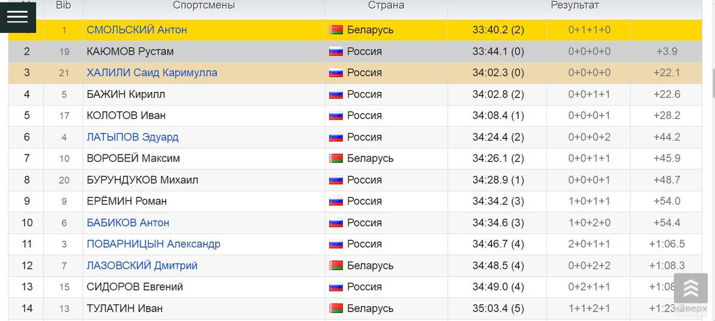Click the Belarus flag next to СМОЛЬСКИЙ Антон
Image resolution: width=715 pixels, height=321 pixels.
pos(336,30)
